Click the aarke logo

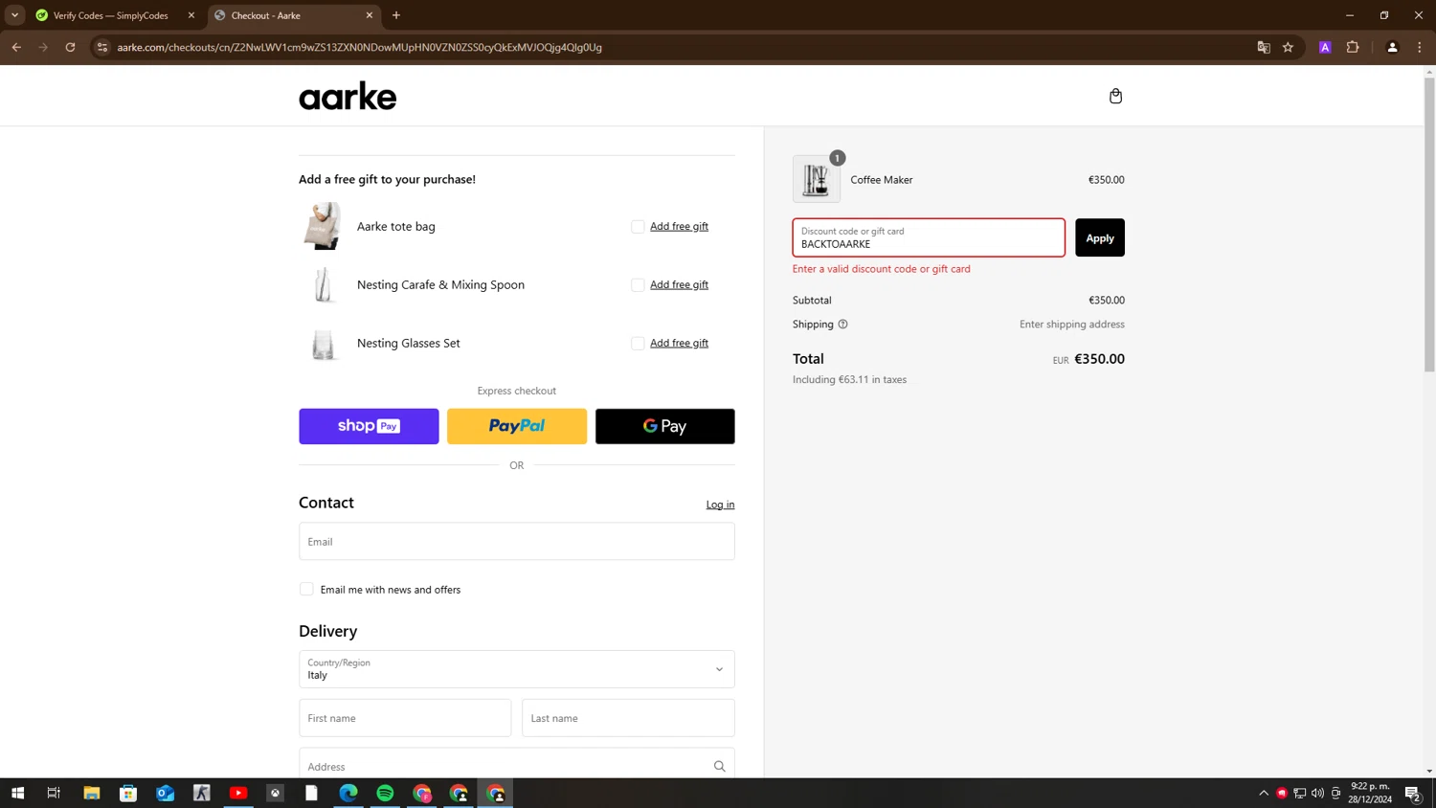(x=348, y=96)
